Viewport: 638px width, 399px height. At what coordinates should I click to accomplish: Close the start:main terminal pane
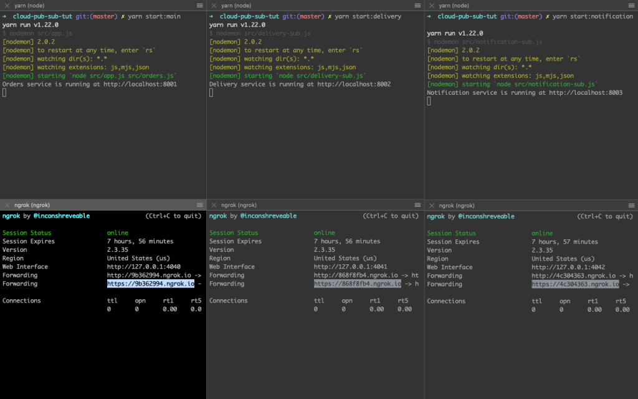[x=6, y=6]
